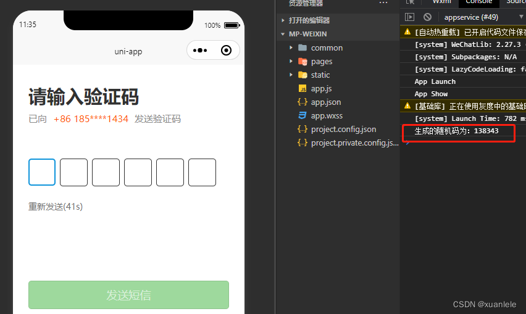The width and height of the screenshot is (526, 314).
Task: Click the element inspector cursor icon
Action: coord(410,2)
